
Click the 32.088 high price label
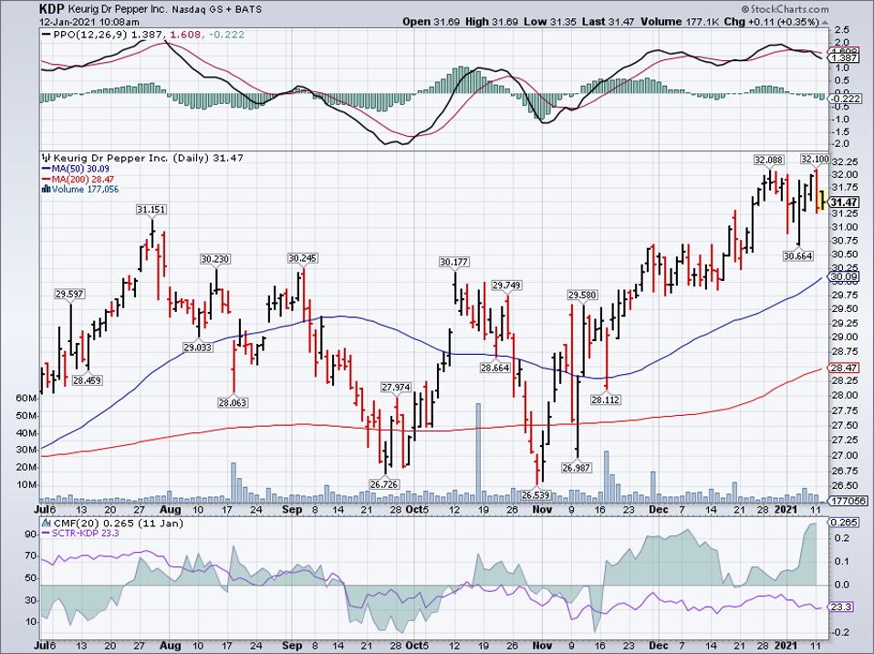point(769,160)
